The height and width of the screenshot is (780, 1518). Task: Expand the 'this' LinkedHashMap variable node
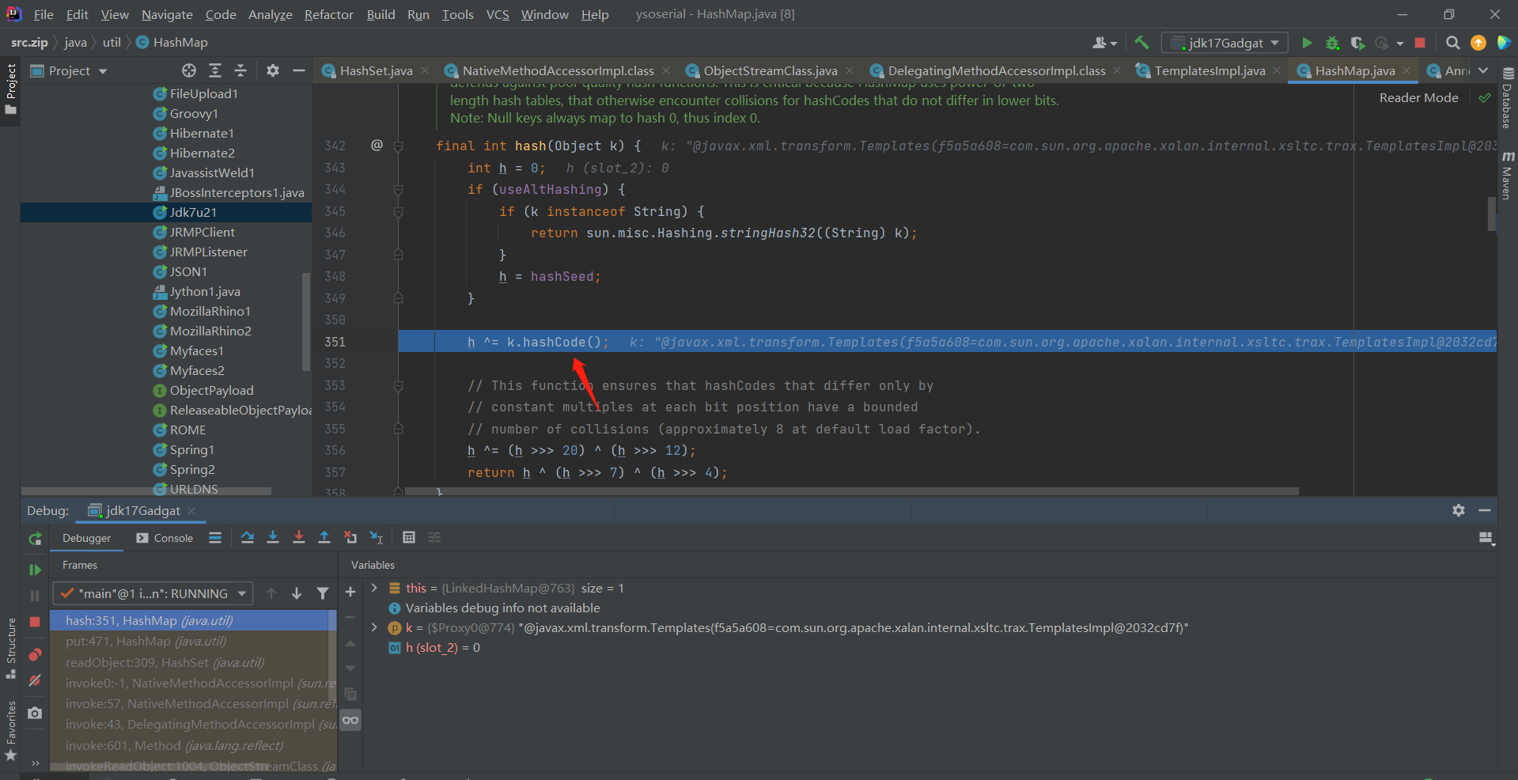(x=374, y=588)
